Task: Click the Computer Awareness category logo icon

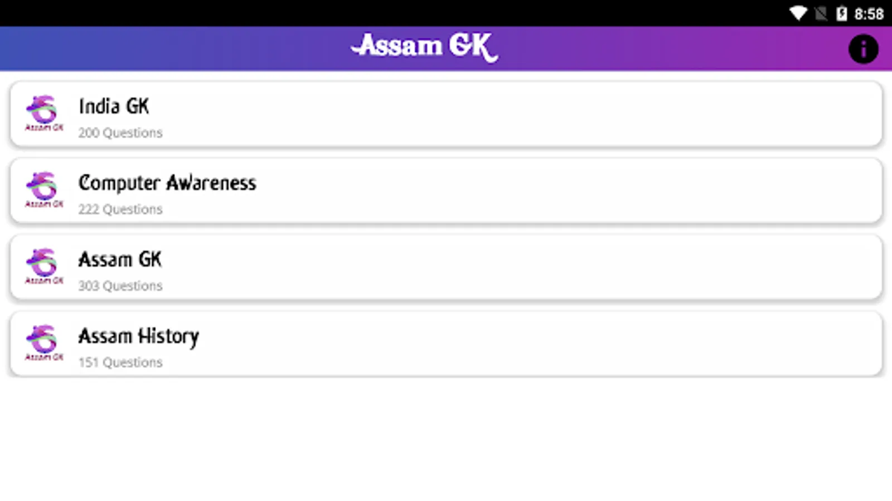Action: pyautogui.click(x=43, y=189)
